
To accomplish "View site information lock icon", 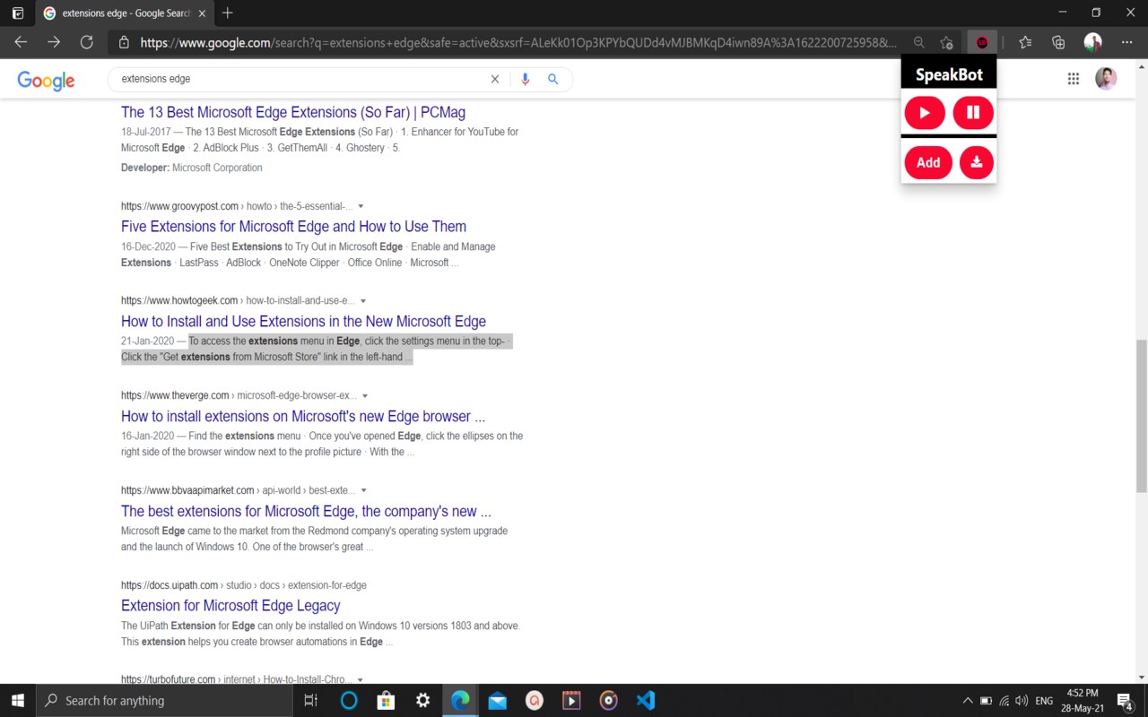I will (x=124, y=42).
